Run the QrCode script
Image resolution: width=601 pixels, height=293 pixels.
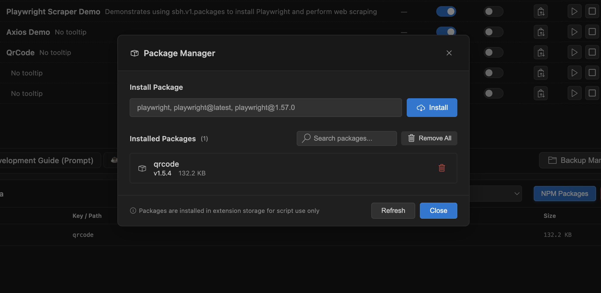[574, 52]
